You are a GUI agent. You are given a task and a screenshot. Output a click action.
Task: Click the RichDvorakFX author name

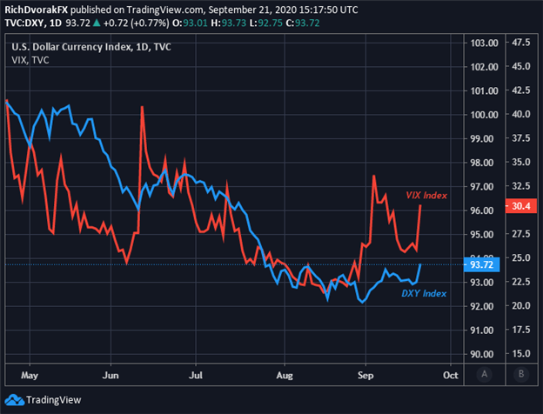(x=37, y=10)
